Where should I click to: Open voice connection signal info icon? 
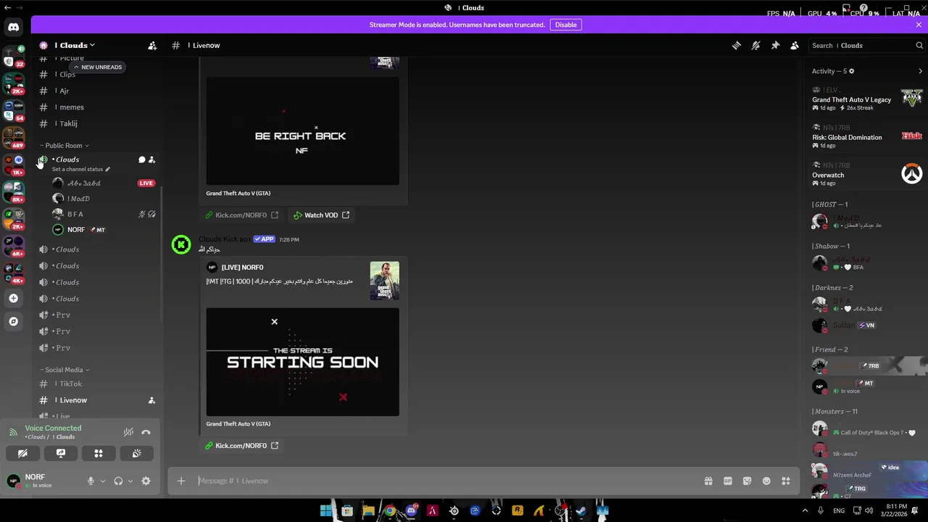13,432
